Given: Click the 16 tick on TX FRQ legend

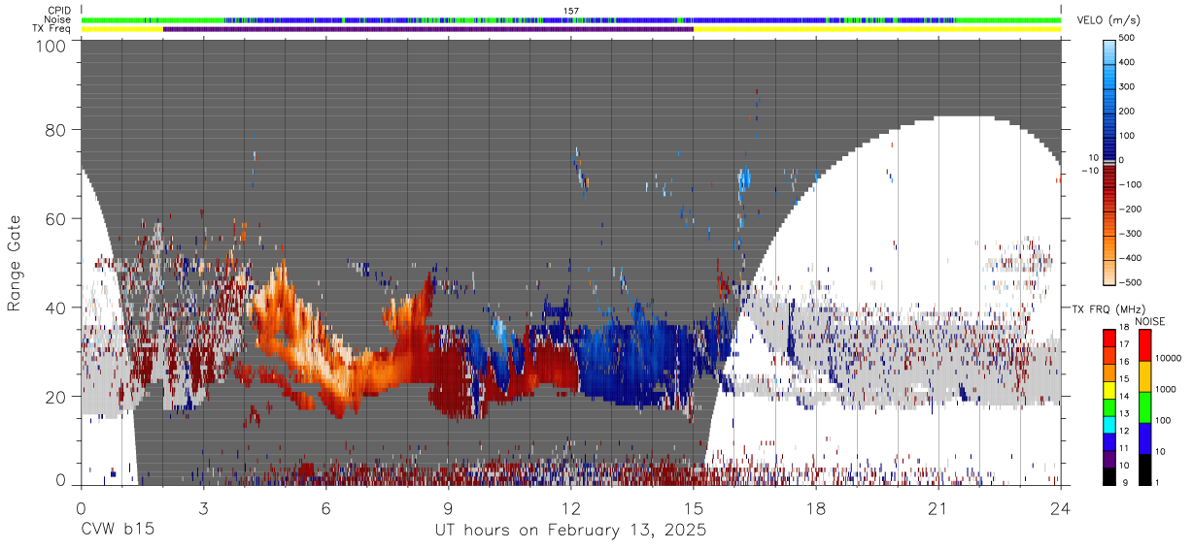Looking at the screenshot, I should (x=1122, y=362).
